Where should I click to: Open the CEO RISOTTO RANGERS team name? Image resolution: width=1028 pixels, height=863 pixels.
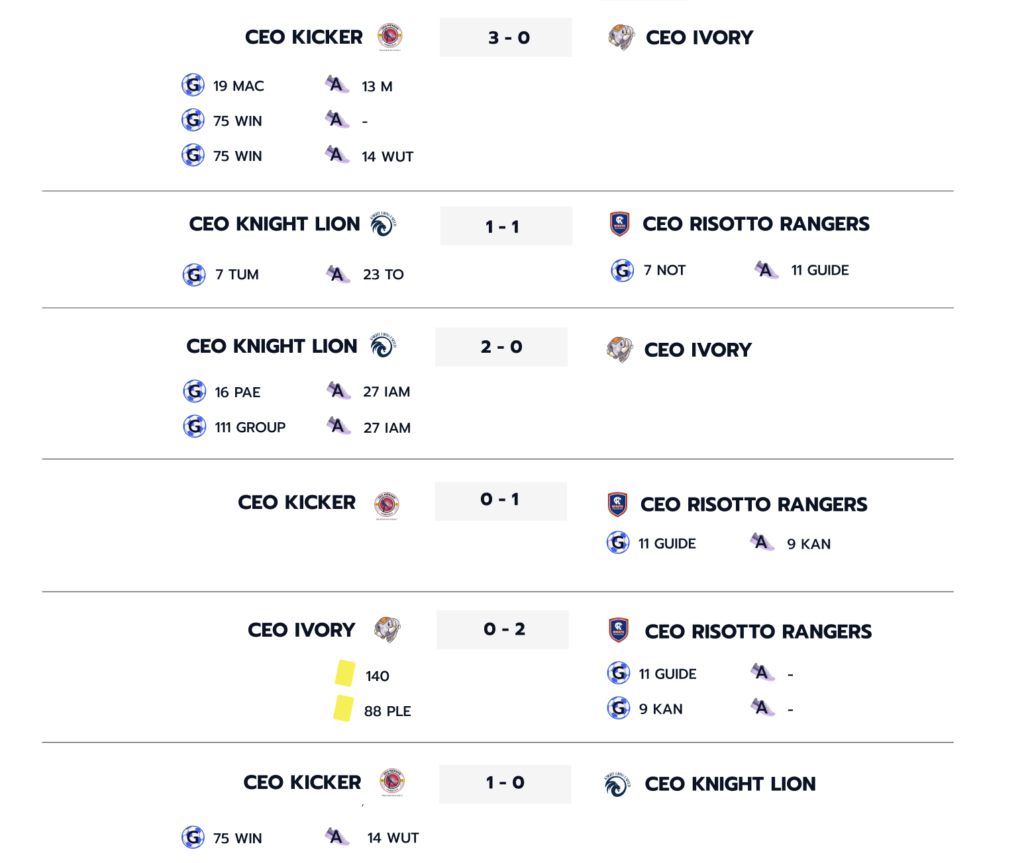pyautogui.click(x=756, y=224)
